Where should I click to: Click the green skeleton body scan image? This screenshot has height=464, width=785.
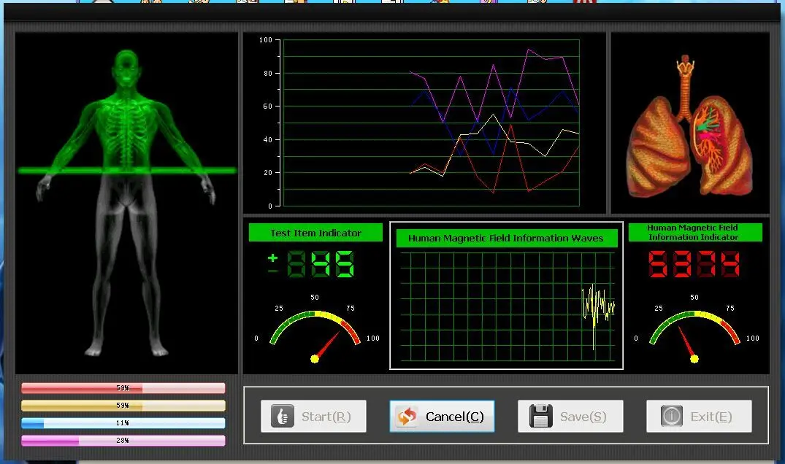pyautogui.click(x=126, y=203)
